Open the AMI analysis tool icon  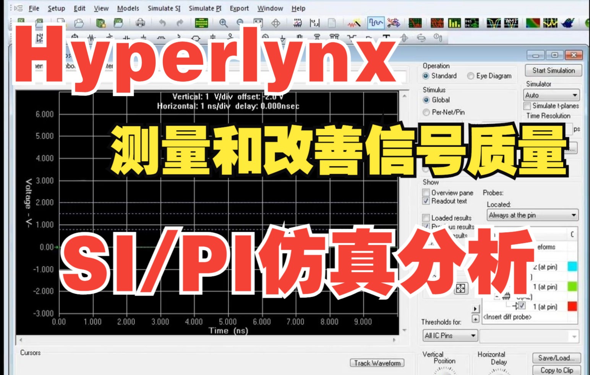[511, 23]
